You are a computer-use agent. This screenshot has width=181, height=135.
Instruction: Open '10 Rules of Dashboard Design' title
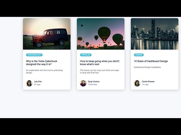[151, 61]
